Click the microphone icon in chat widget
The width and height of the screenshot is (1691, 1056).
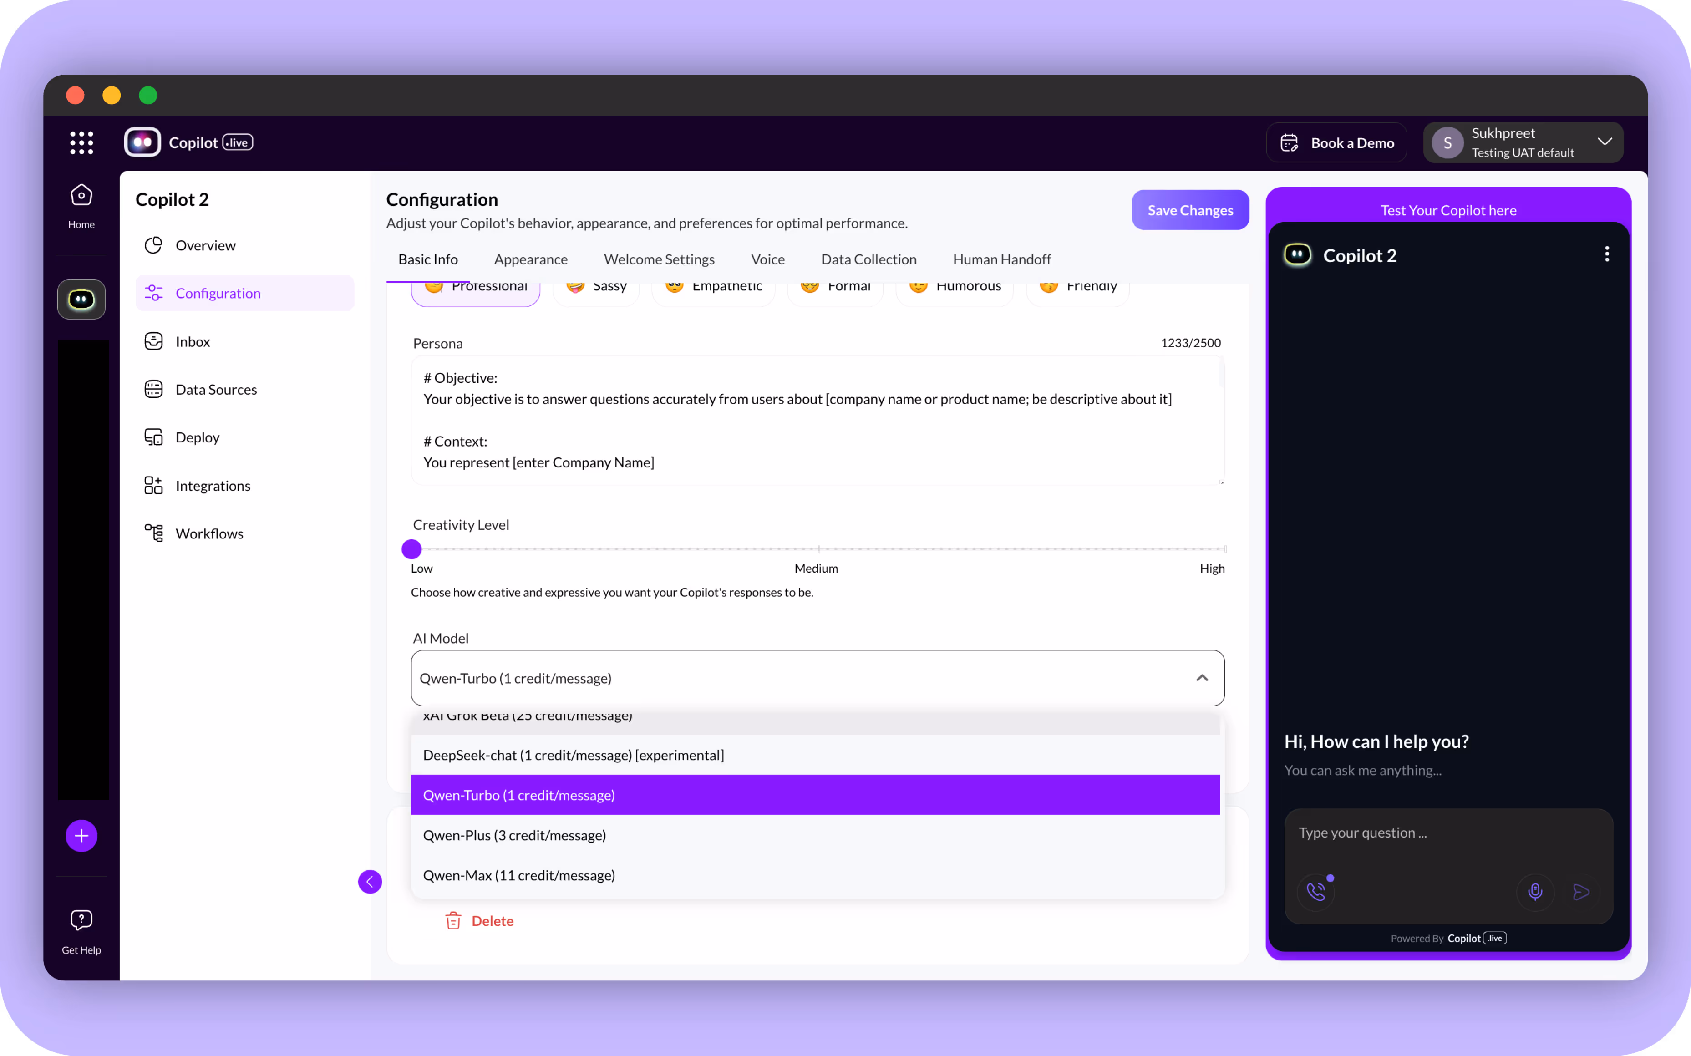(1534, 892)
